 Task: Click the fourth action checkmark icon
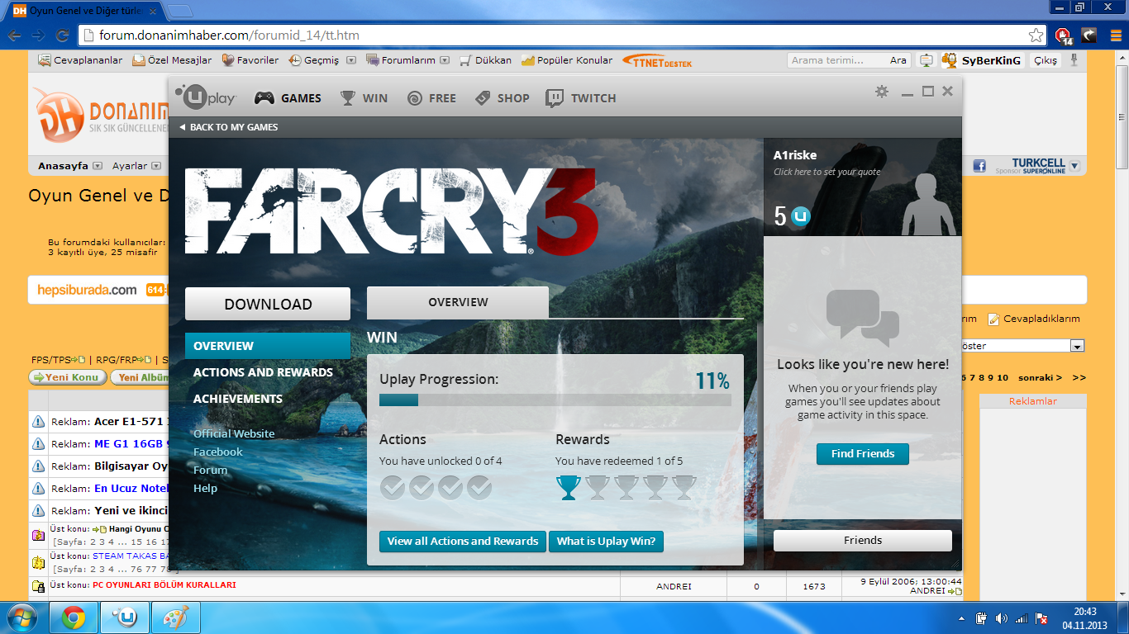point(479,488)
